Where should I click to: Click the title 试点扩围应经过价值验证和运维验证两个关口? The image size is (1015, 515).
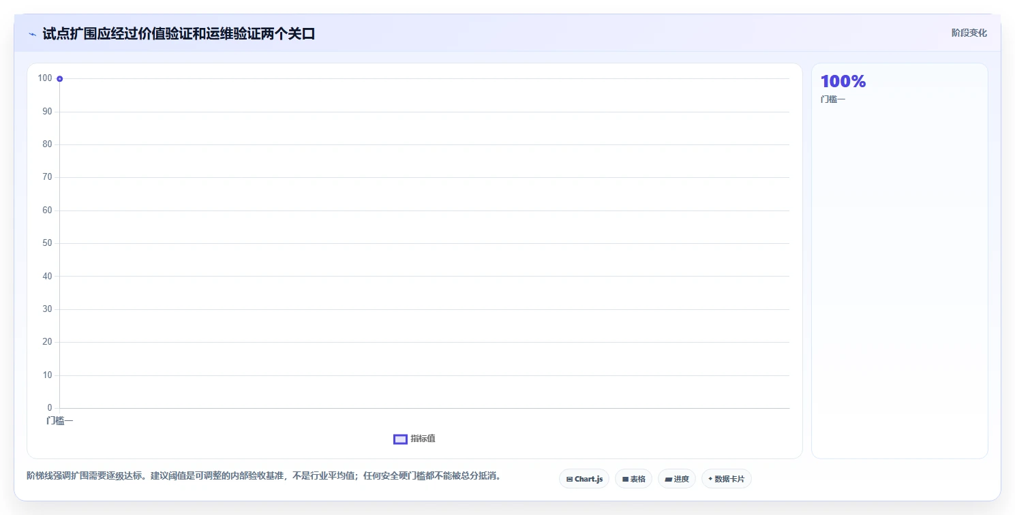click(x=179, y=33)
